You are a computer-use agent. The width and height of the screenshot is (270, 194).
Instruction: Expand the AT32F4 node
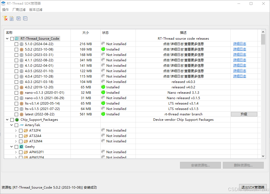16,131
